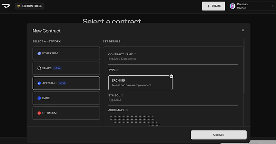This screenshot has width=276, height=144.
Task: Select the Optimism network
Action: tap(66, 113)
